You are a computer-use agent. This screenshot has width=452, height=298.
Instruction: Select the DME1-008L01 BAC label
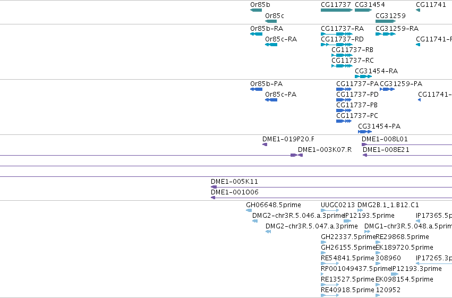point(385,139)
